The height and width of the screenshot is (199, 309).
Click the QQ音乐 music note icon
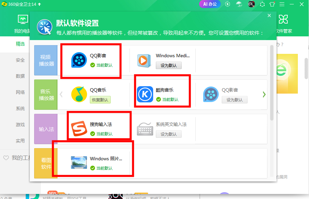coord(79,94)
